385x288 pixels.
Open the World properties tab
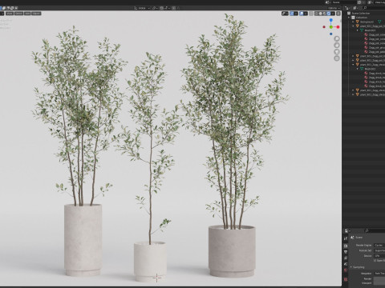tap(346, 270)
